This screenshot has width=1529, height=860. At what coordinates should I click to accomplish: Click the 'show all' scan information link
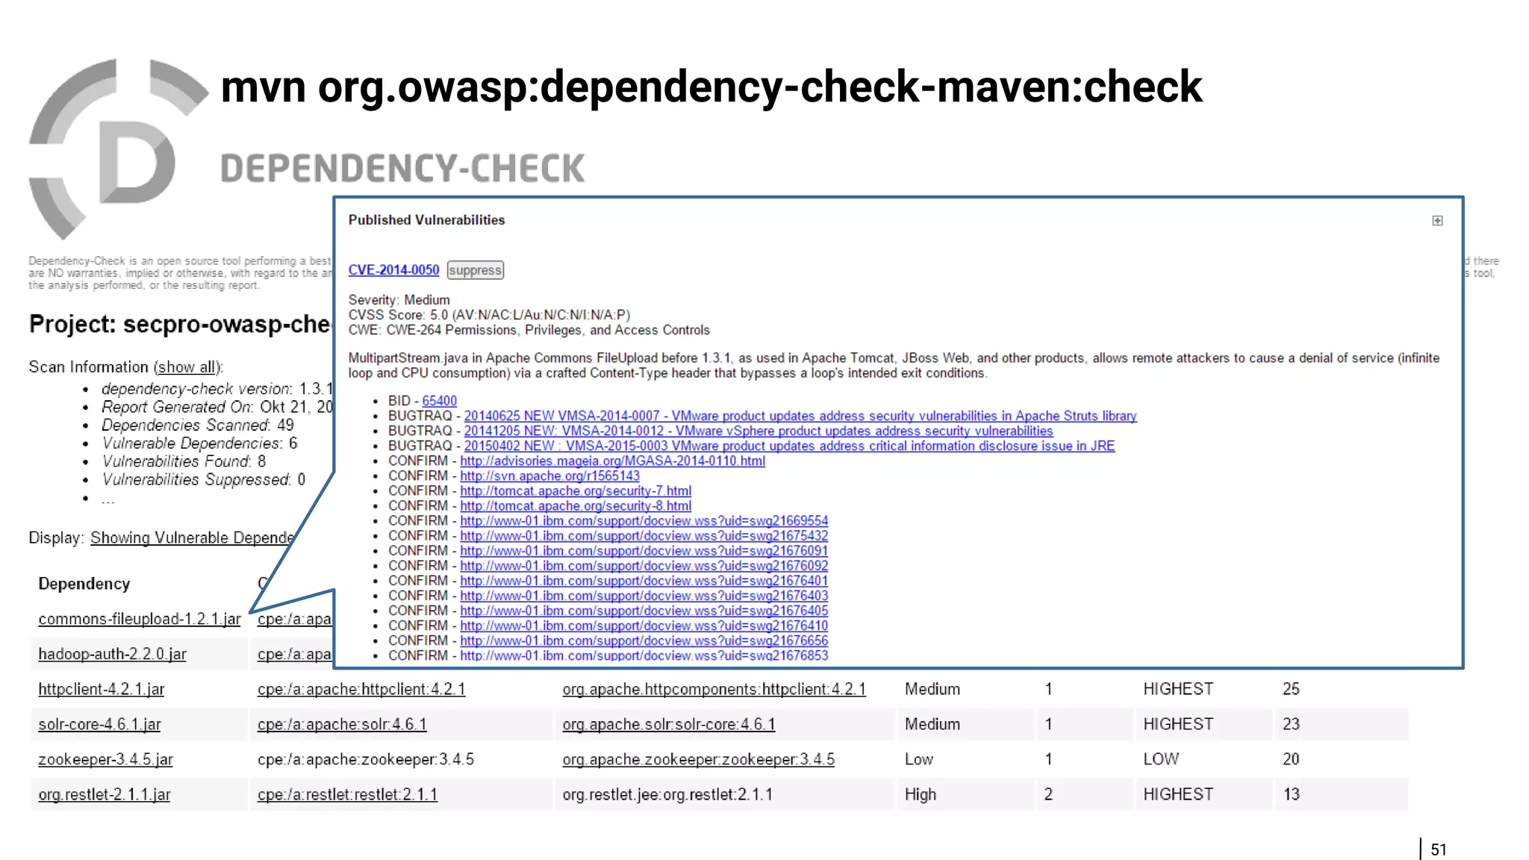coord(187,367)
